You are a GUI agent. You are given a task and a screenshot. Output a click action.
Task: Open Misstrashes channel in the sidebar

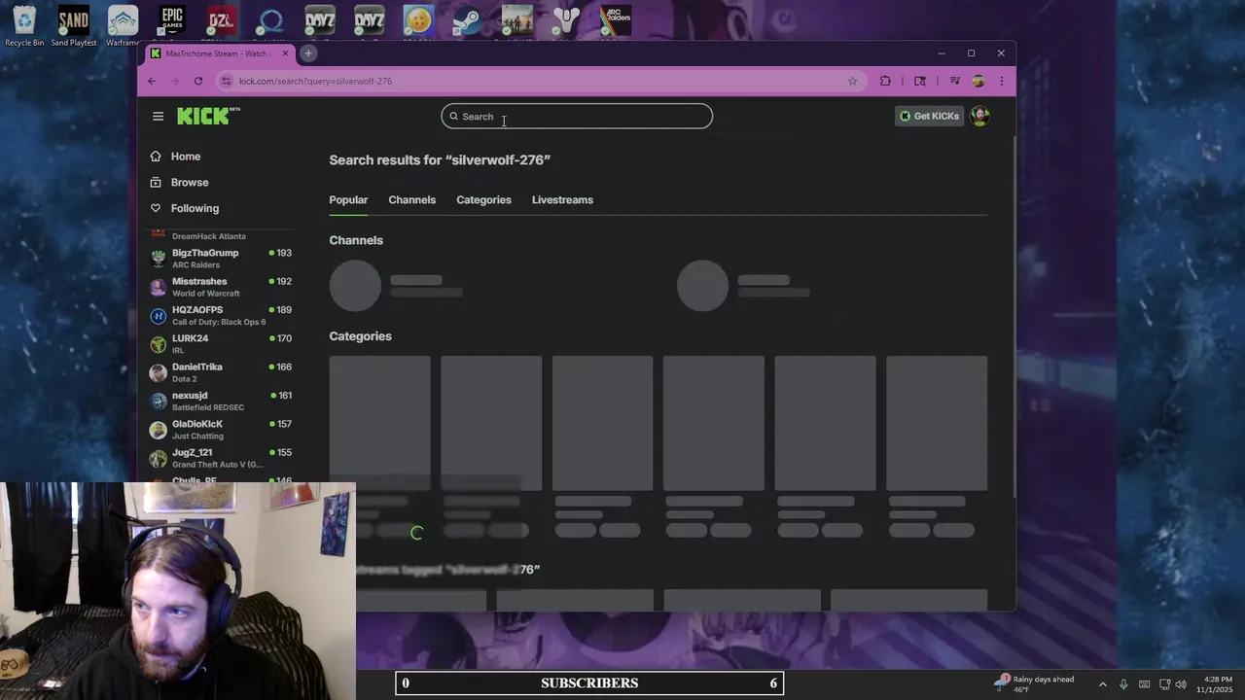click(x=222, y=287)
